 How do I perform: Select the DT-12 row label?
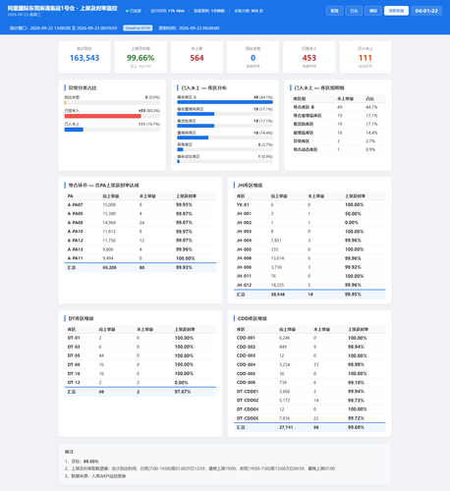[x=74, y=383]
